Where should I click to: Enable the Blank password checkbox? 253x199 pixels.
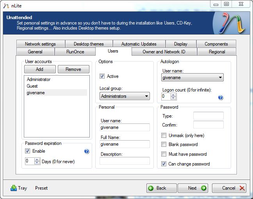[164, 144]
